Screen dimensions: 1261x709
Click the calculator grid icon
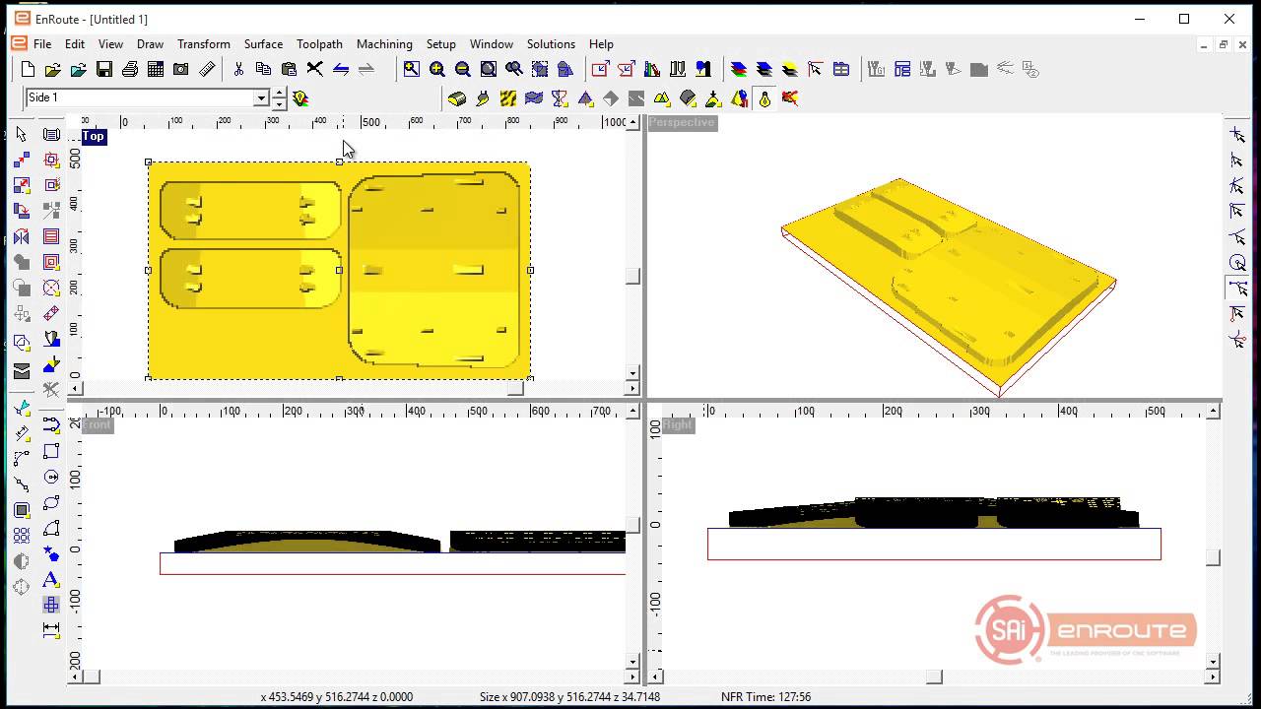point(156,69)
